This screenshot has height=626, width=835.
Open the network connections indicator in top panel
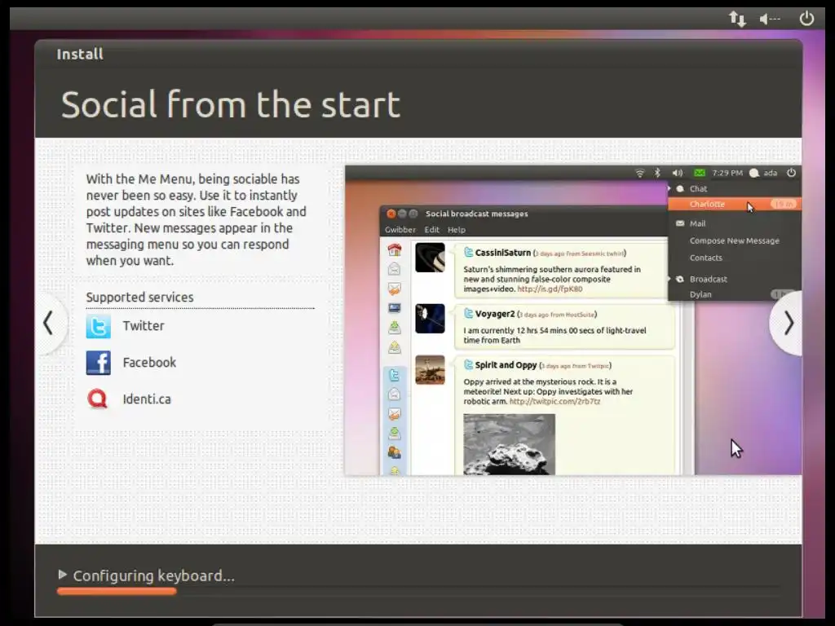pos(737,20)
